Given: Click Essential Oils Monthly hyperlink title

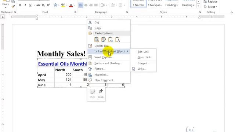Looking at the screenshot, I should click(x=62, y=64).
